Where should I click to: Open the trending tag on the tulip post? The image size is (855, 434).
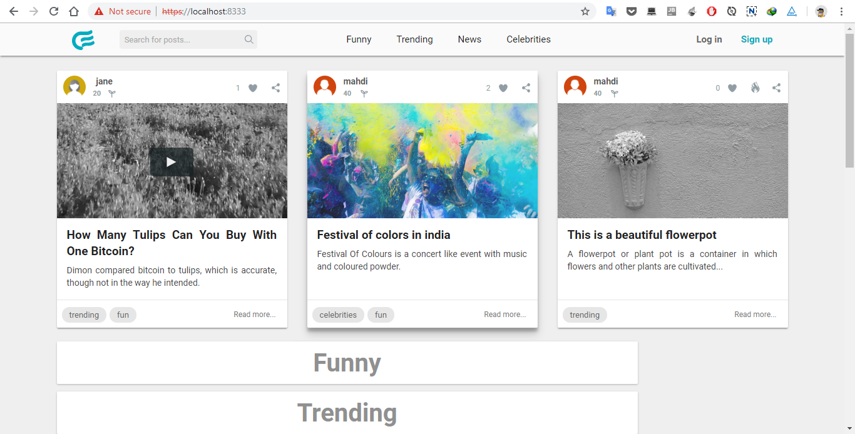tap(84, 315)
